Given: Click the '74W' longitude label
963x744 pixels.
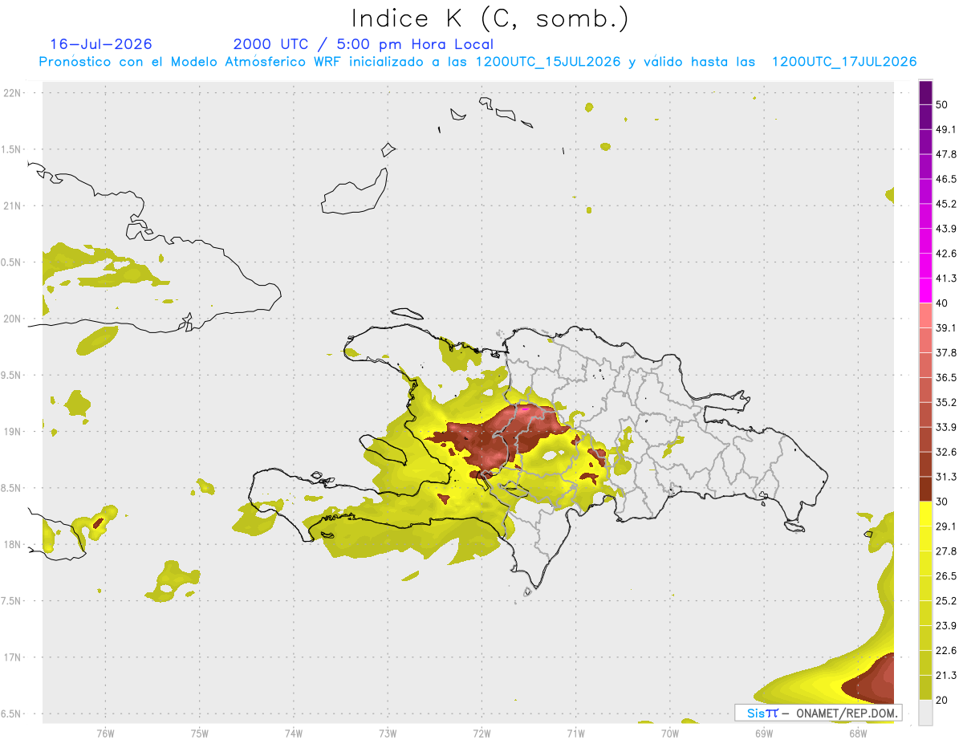Looking at the screenshot, I should coord(294,733).
